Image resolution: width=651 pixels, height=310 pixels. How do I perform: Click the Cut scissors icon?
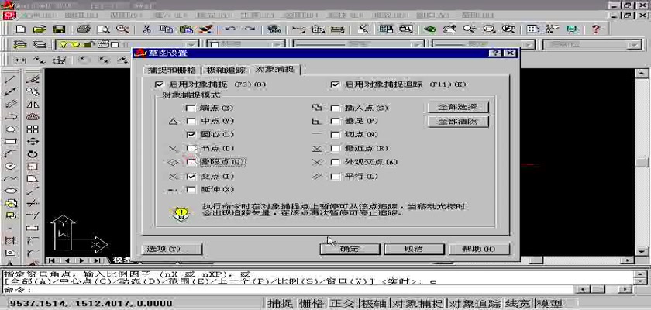point(146,29)
